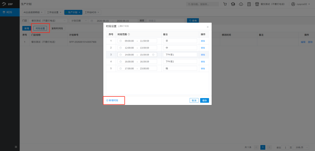The image size is (315, 151).
Task: Click plan number SPP-20260615143057968
Action: tap(83, 42)
